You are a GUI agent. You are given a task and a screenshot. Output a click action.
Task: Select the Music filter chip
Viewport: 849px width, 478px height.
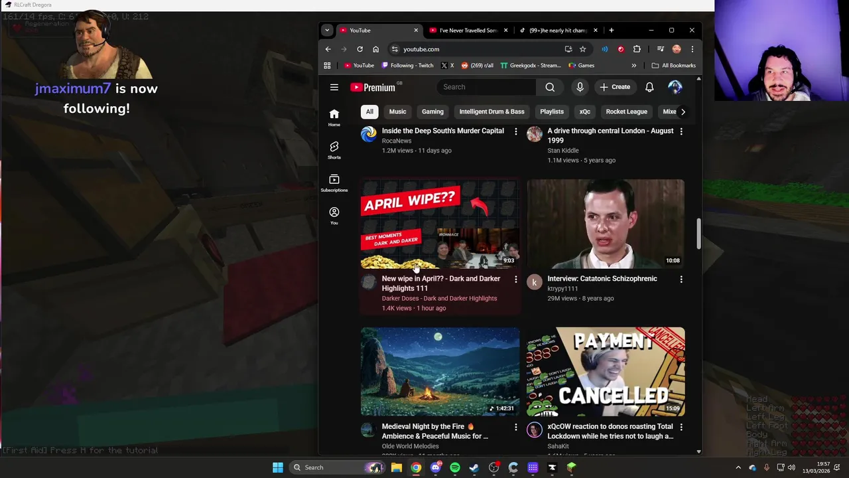coord(397,112)
